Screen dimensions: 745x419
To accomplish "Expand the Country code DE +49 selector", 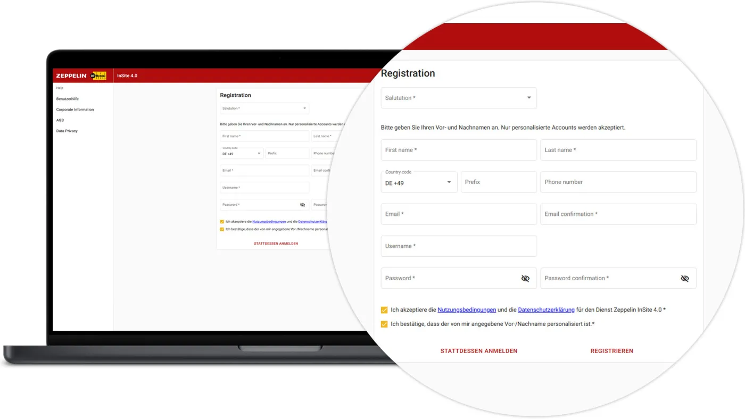I will (x=419, y=181).
